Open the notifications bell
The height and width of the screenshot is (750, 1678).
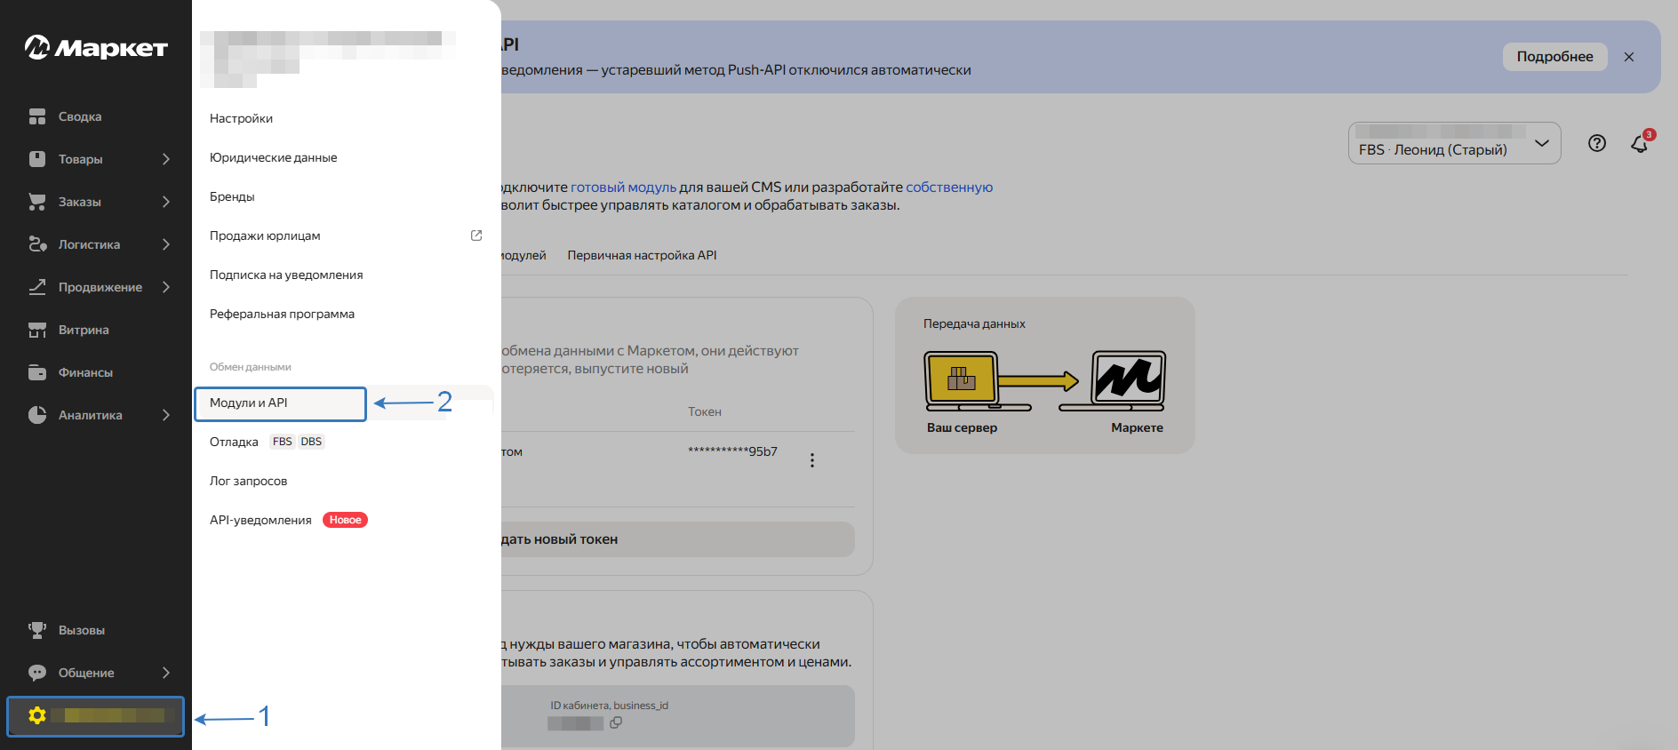click(x=1640, y=143)
